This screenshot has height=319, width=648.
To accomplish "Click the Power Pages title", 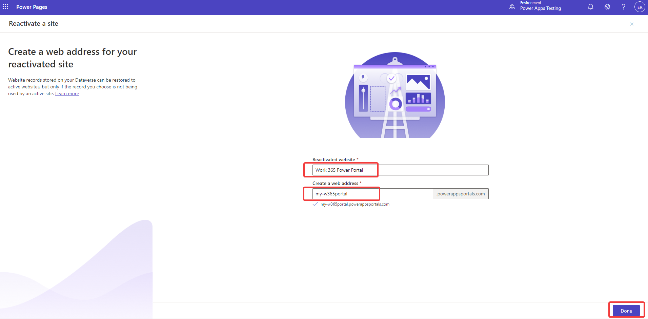I will [32, 7].
